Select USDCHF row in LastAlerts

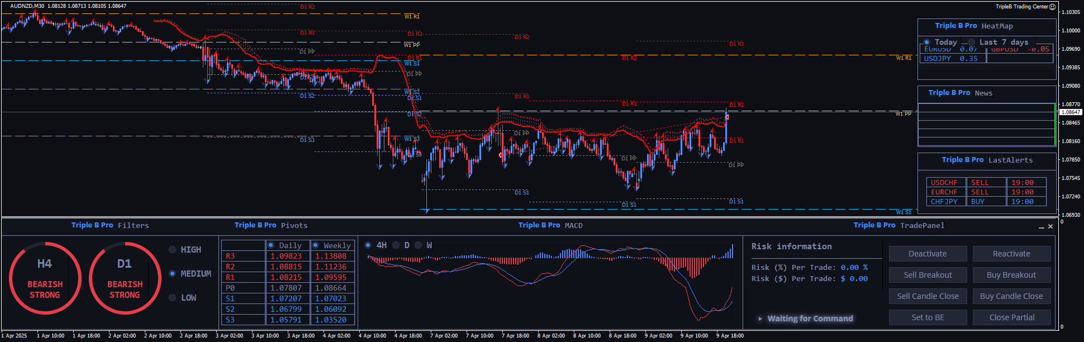[x=944, y=183]
